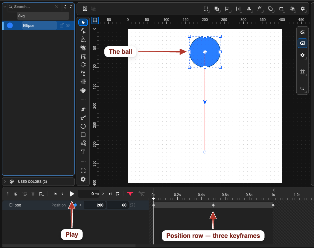Activate the Hand pan tool
Screen dimensions: 314x248
click(x=83, y=90)
